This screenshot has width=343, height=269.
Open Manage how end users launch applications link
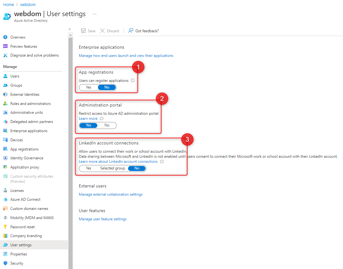click(126, 56)
